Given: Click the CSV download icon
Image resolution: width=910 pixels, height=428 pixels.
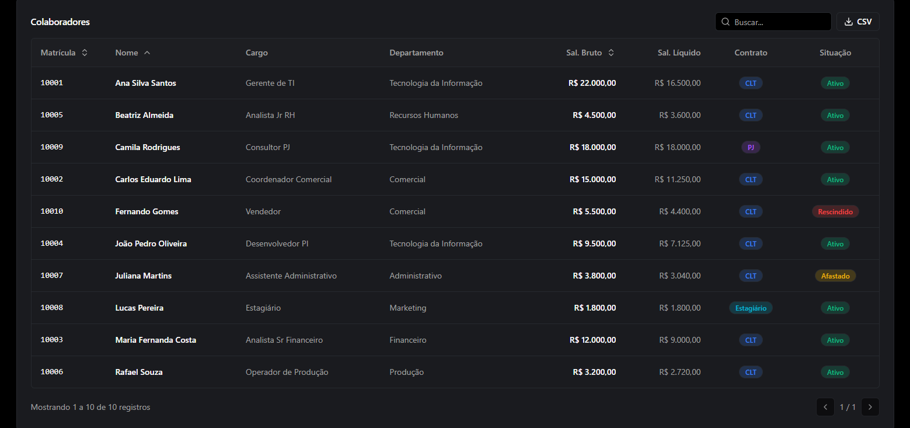Looking at the screenshot, I should (849, 22).
